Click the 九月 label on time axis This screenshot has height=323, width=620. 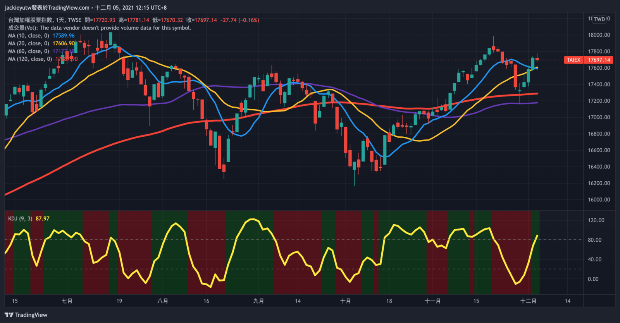[258, 301]
